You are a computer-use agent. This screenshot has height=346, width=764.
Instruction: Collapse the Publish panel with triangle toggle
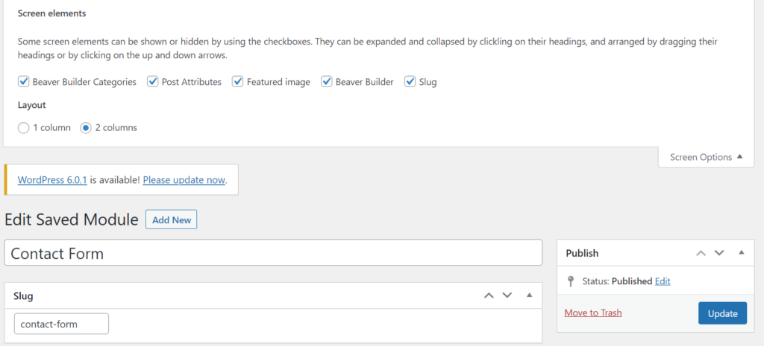[x=741, y=253]
